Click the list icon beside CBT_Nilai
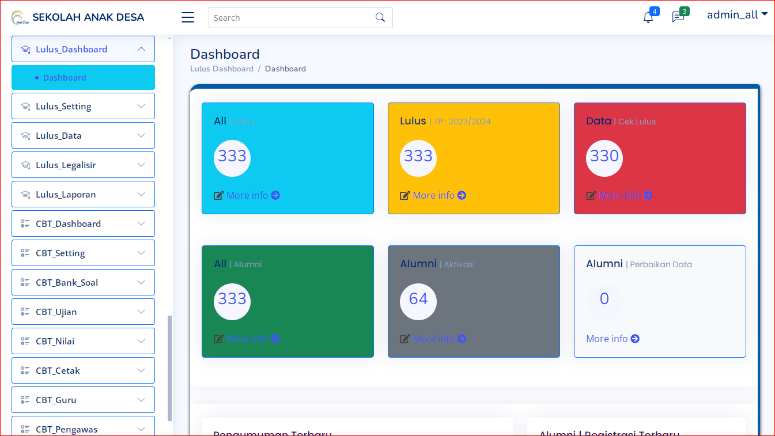Image resolution: width=775 pixels, height=436 pixels. [25, 341]
